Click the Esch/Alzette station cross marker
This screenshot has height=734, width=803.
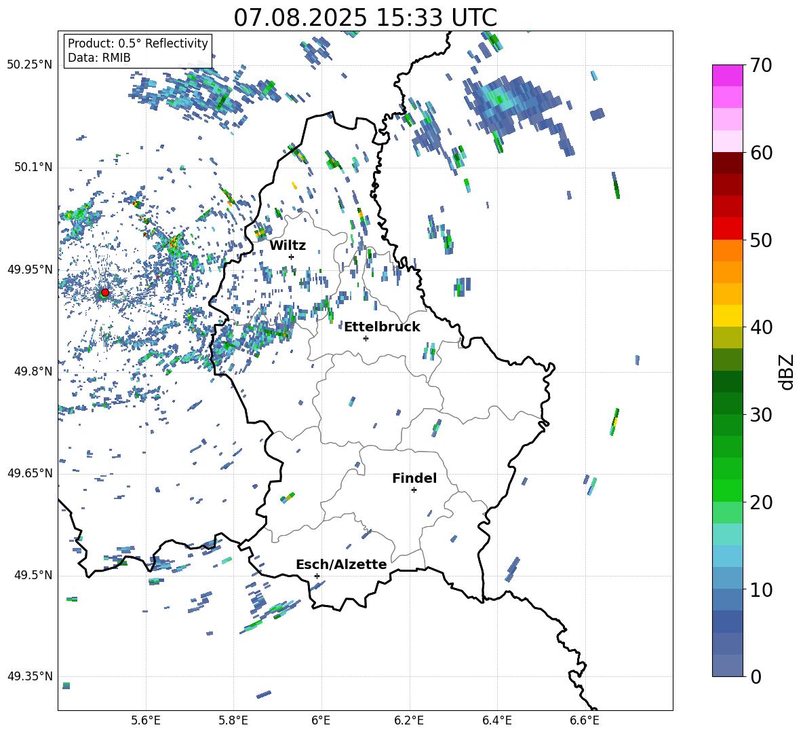(317, 576)
